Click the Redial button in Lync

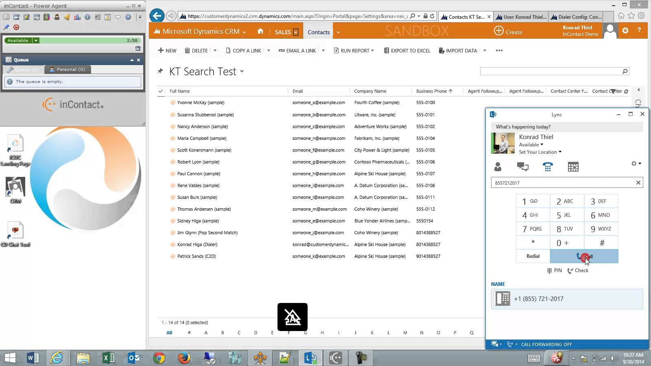[533, 256]
